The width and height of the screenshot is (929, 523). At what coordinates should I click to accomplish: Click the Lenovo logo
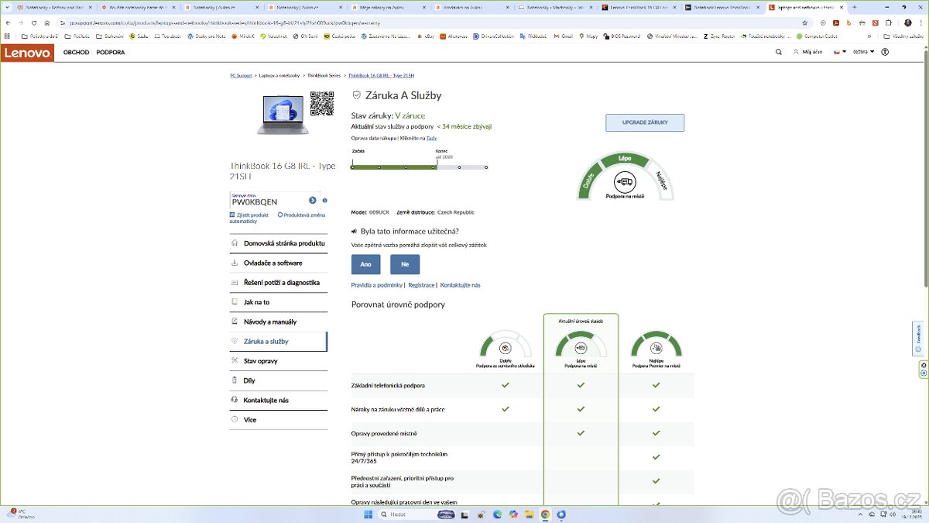coord(28,53)
